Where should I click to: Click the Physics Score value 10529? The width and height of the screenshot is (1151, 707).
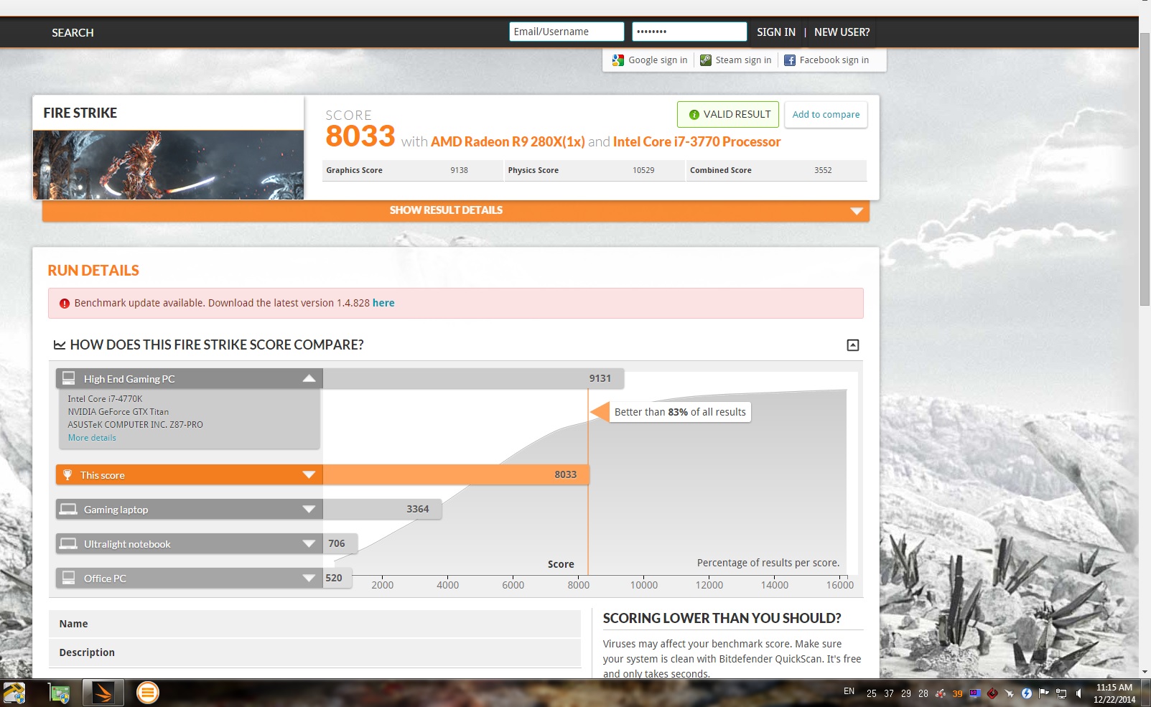tap(643, 171)
